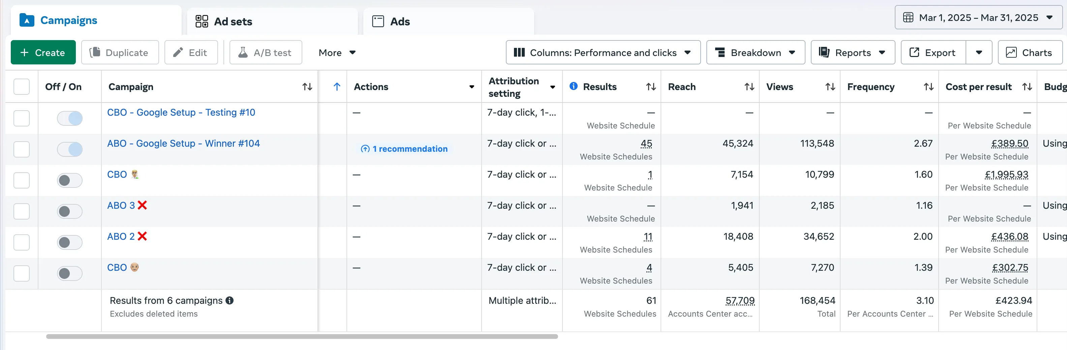The height and width of the screenshot is (350, 1067).
Task: Click the Results column info icon
Action: tap(573, 86)
